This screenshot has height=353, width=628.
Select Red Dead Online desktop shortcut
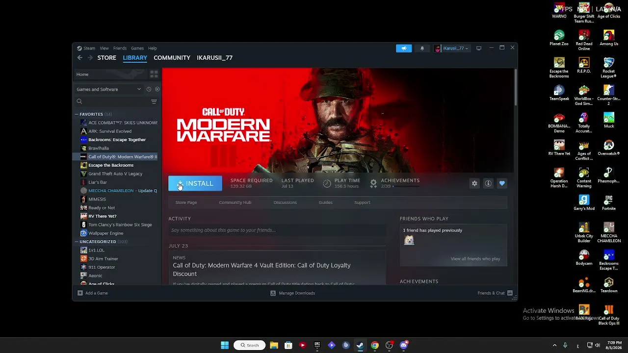pos(584,41)
